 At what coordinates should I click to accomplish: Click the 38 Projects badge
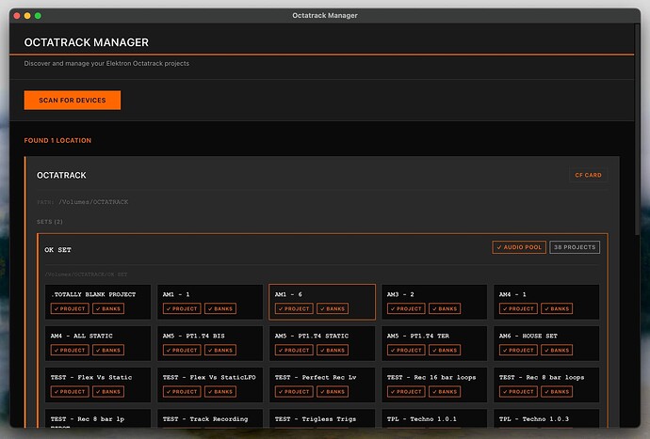pos(574,247)
